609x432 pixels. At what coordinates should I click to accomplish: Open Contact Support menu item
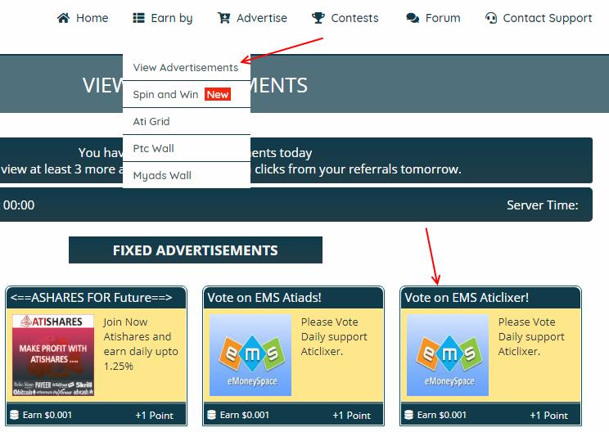539,18
